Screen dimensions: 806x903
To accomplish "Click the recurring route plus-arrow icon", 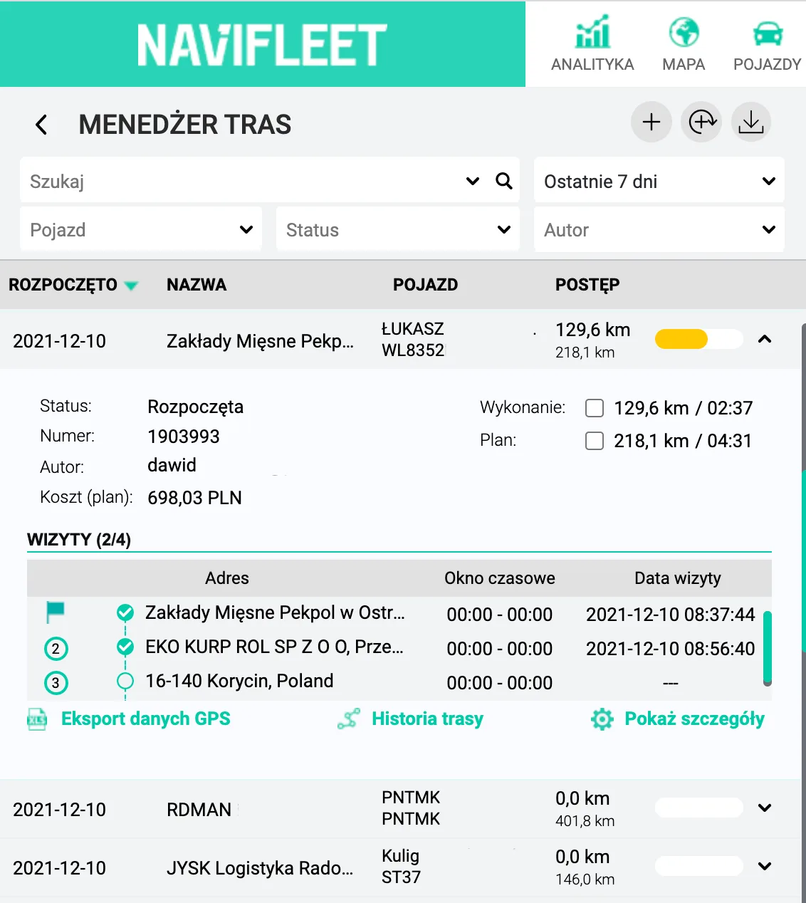I will coord(701,122).
